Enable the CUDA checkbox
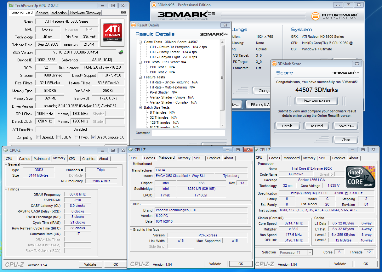Screen dimensions: 382x272 tap(58, 137)
